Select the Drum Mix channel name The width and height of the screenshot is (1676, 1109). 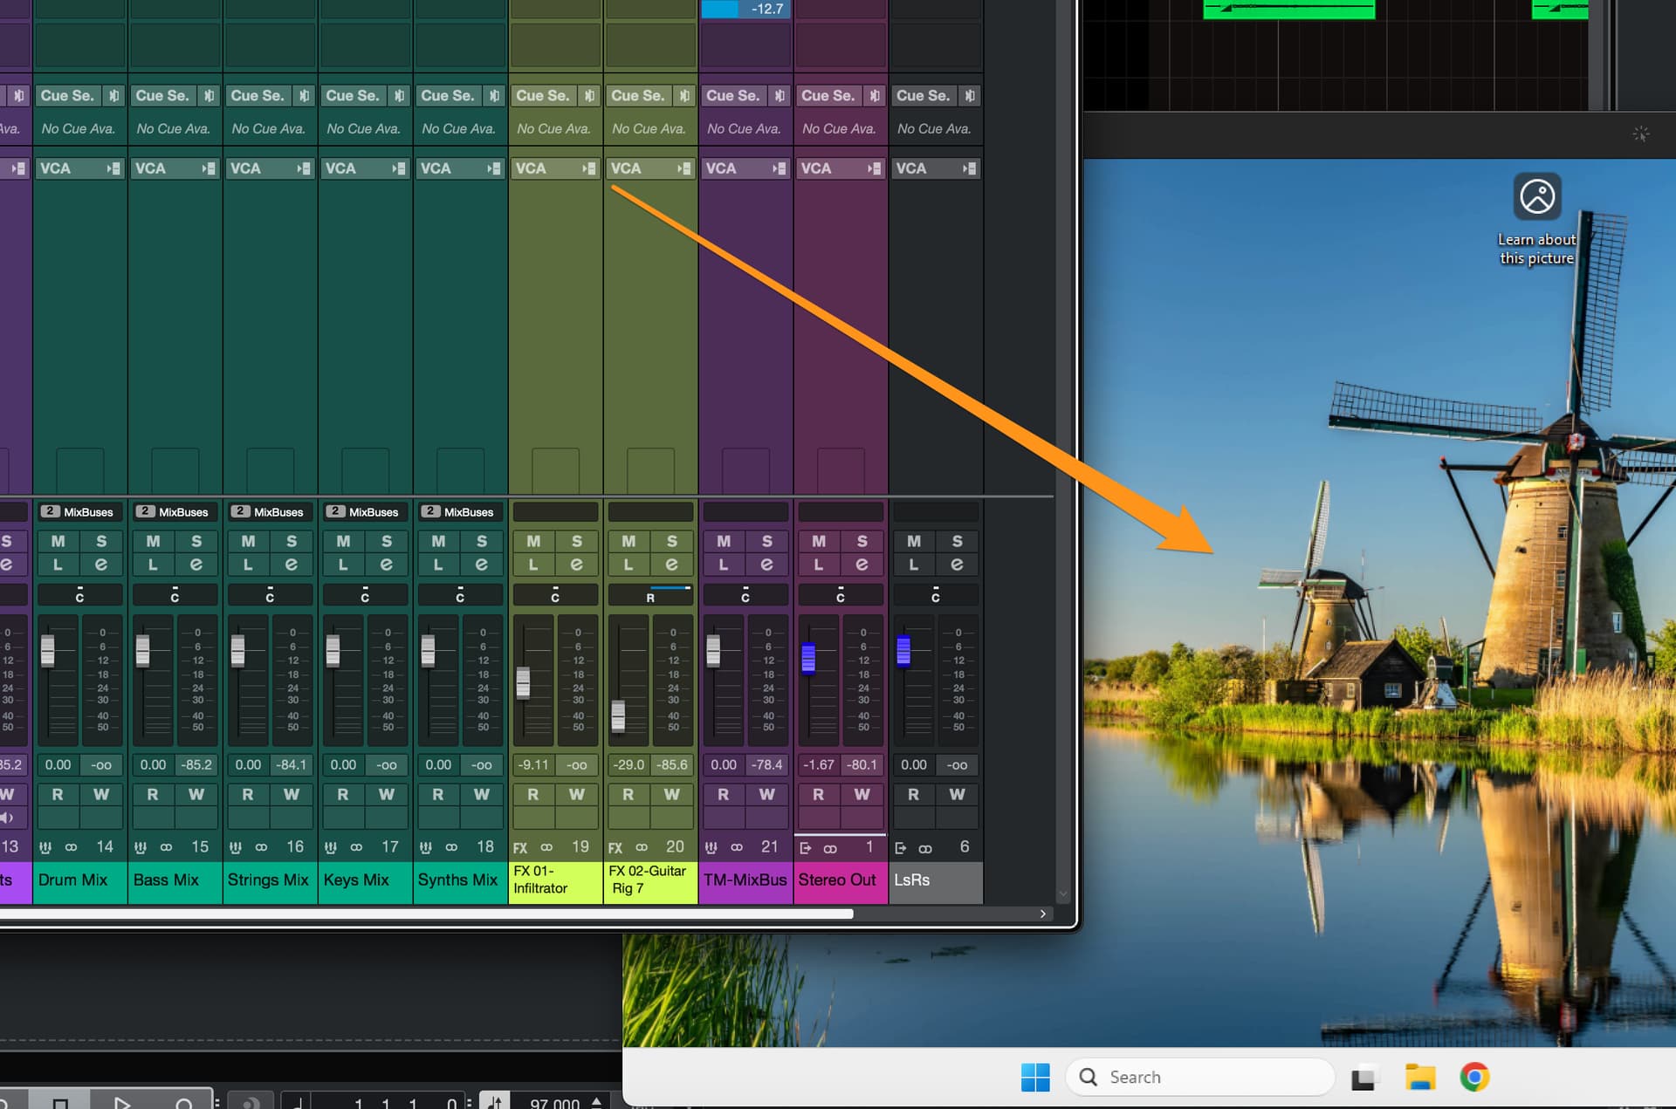(79, 880)
